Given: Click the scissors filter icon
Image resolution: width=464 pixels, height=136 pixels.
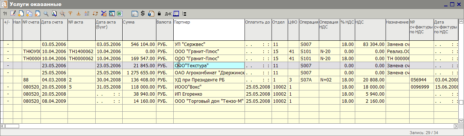Looking at the screenshot, I should 104,13.
